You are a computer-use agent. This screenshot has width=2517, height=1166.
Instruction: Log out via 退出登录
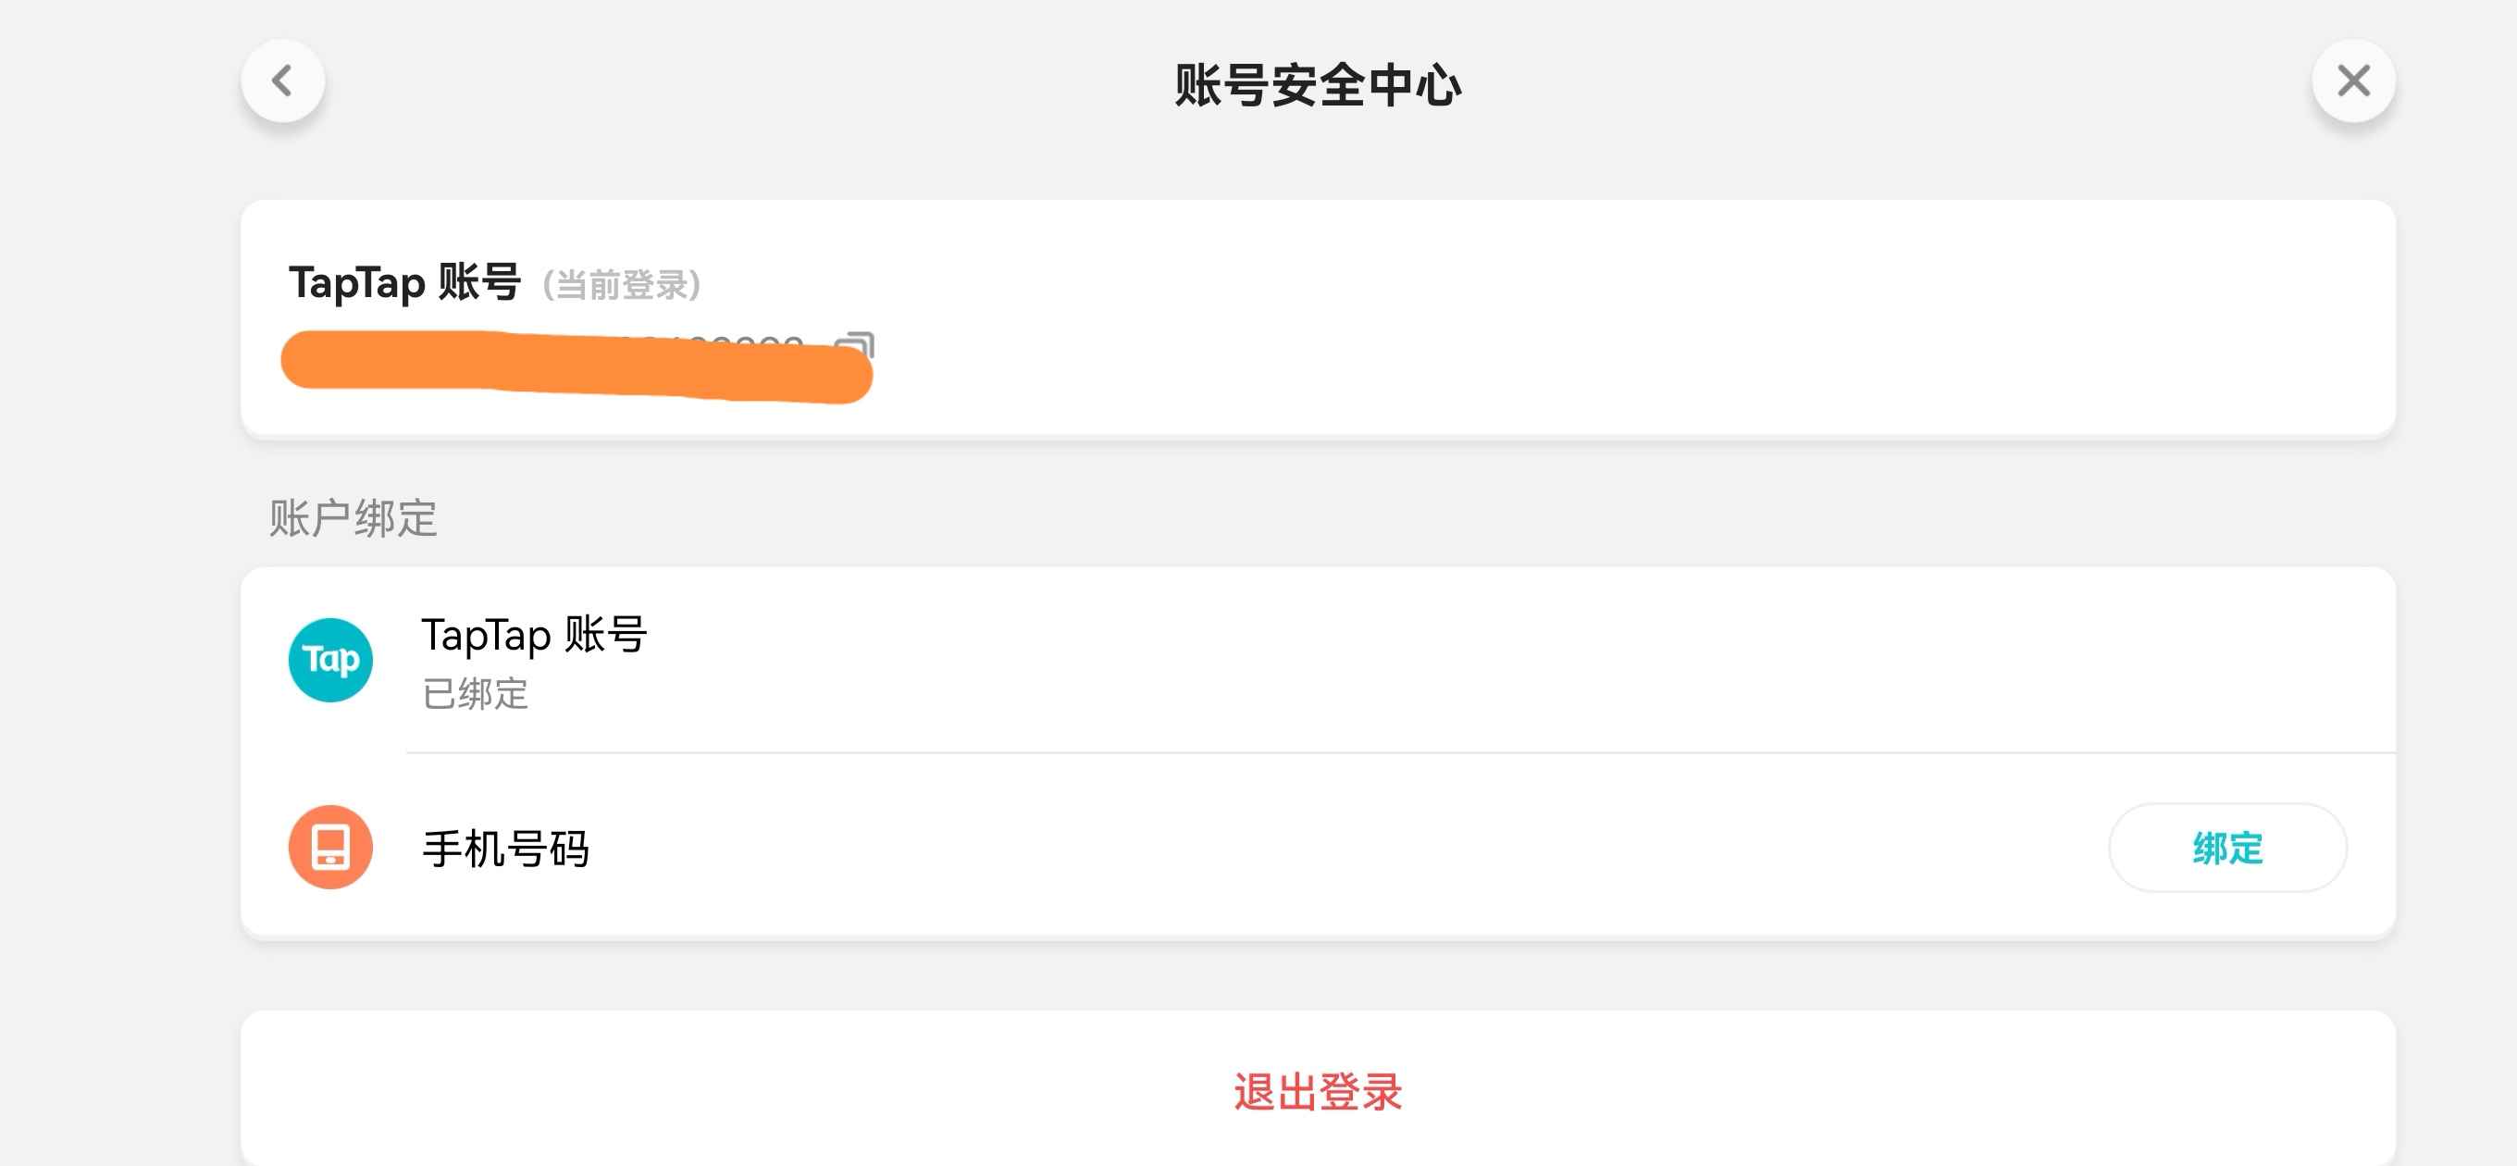pyautogui.click(x=1317, y=1092)
